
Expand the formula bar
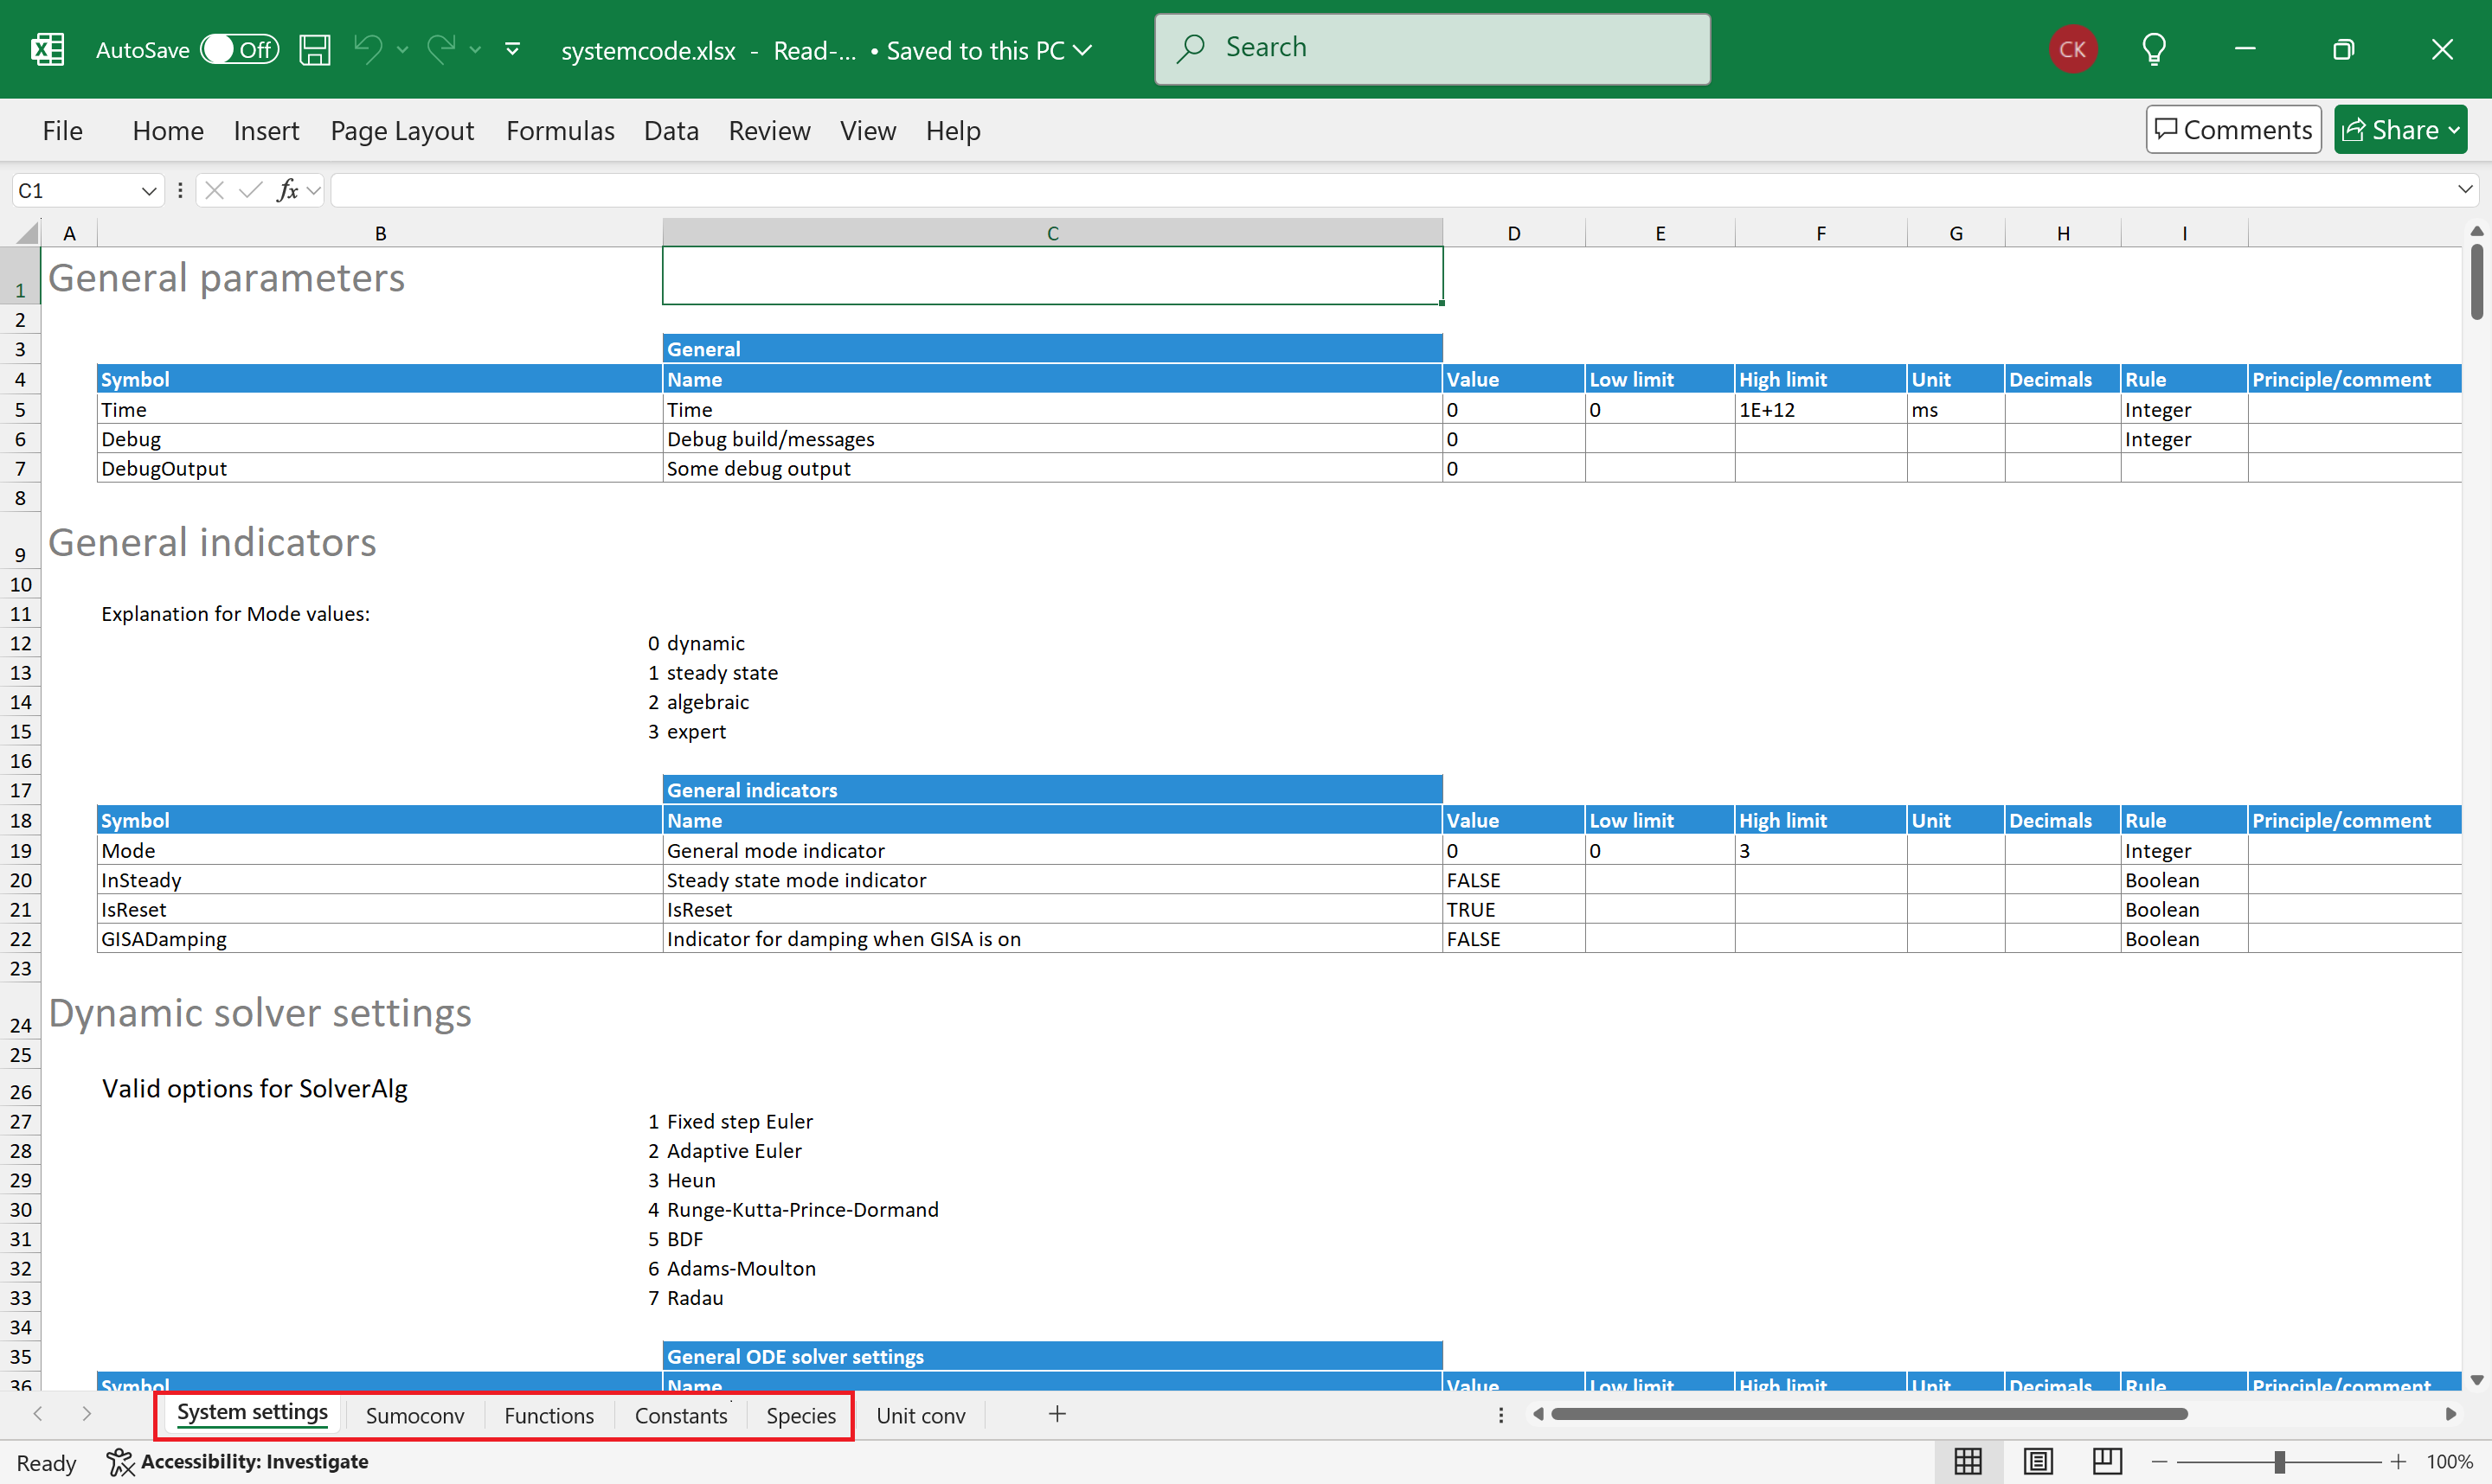(2464, 189)
